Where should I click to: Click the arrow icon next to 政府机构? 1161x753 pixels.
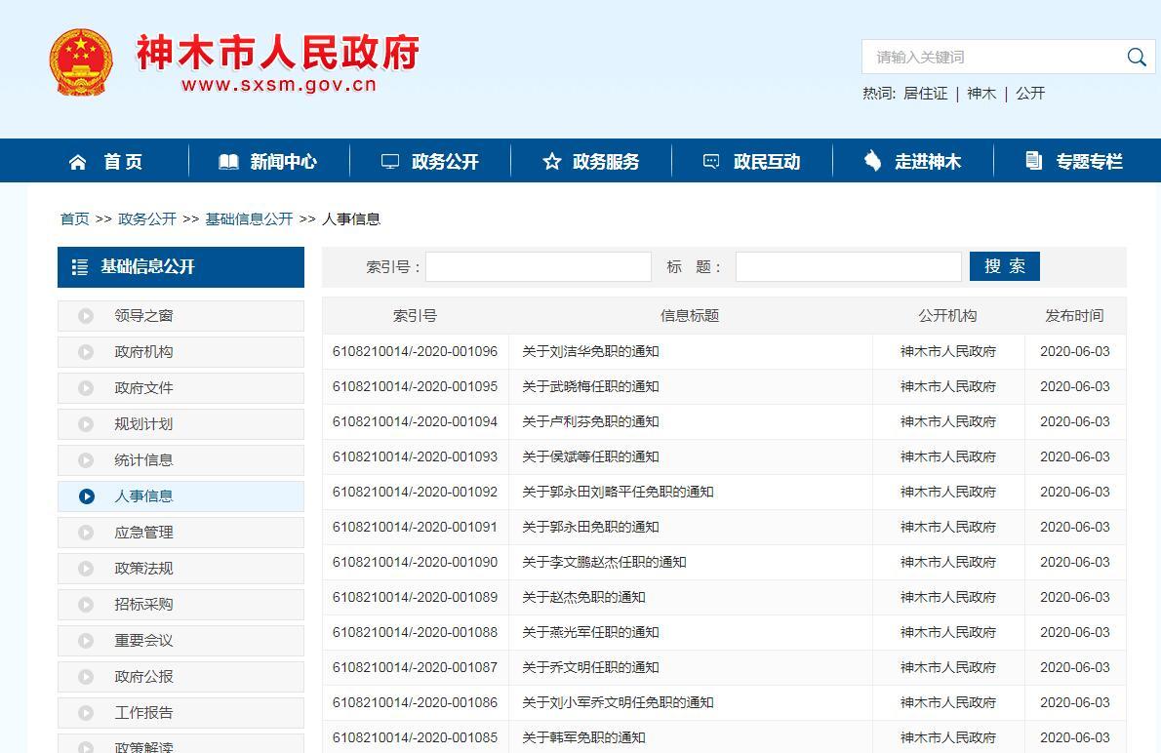coord(86,352)
